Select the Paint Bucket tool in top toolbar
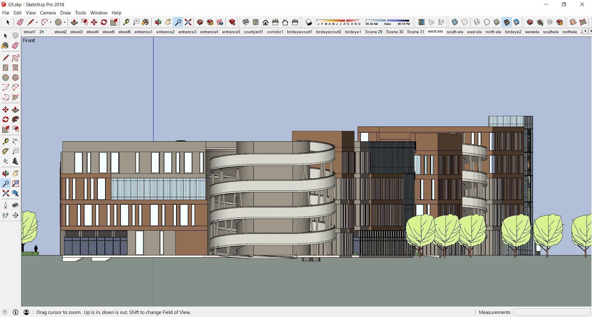The width and height of the screenshot is (592, 317). [146, 22]
